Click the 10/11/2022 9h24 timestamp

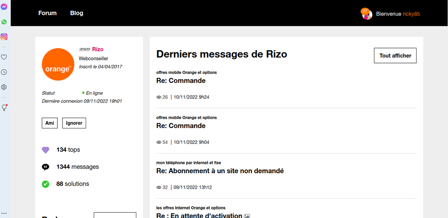coord(191,97)
